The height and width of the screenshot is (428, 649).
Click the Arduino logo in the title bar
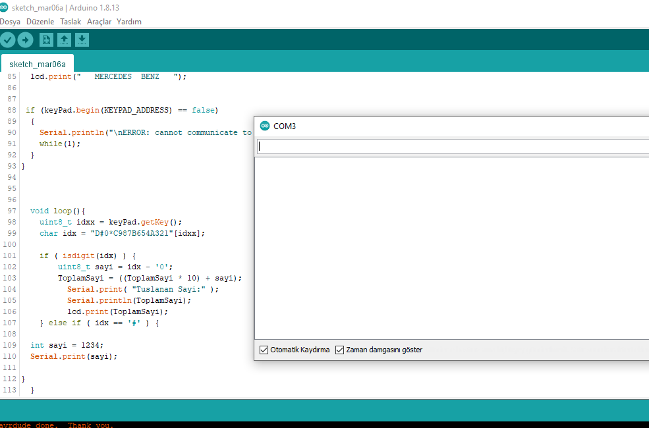coord(5,7)
